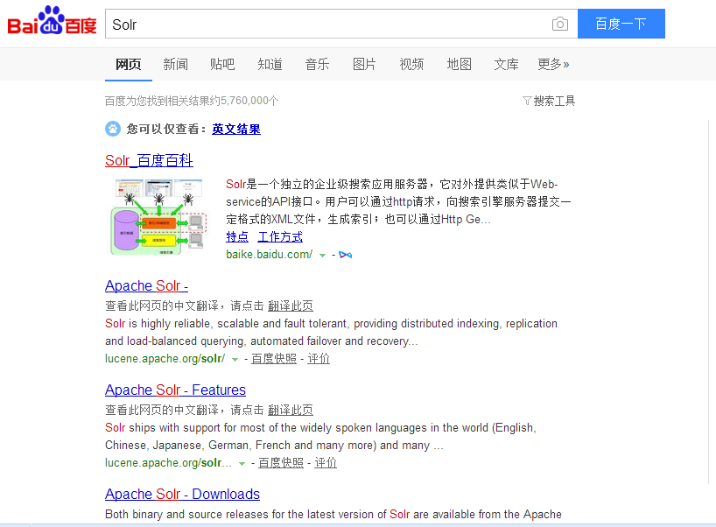
Task: Click 翻译此页 under Apache Solr - result
Action: (x=291, y=306)
